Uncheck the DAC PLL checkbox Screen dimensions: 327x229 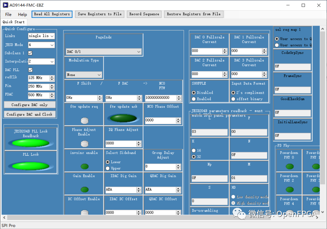coord(30,70)
